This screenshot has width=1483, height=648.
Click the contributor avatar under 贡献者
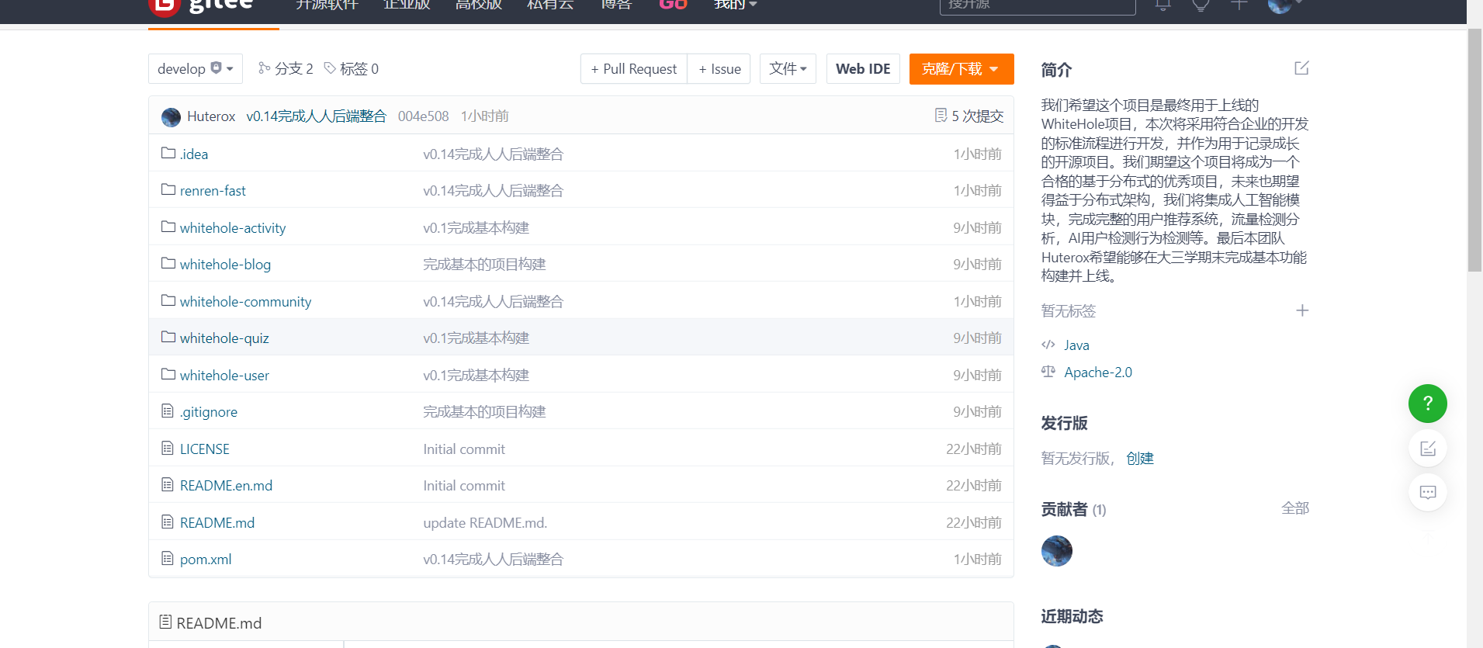pyautogui.click(x=1056, y=551)
